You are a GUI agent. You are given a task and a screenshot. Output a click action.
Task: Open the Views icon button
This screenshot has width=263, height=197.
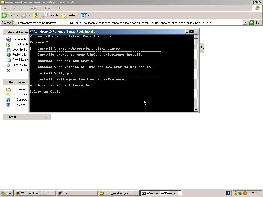tap(84, 16)
